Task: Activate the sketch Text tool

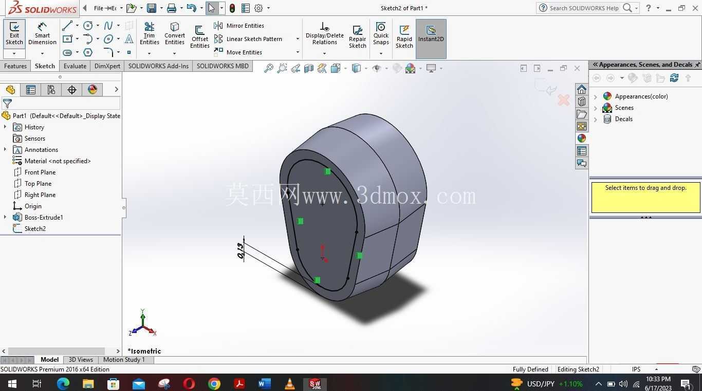Action: pyautogui.click(x=129, y=39)
